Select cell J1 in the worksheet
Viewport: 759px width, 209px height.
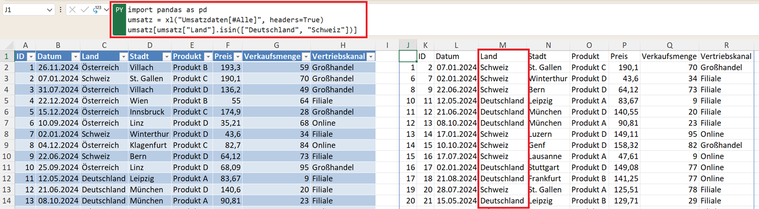point(408,57)
